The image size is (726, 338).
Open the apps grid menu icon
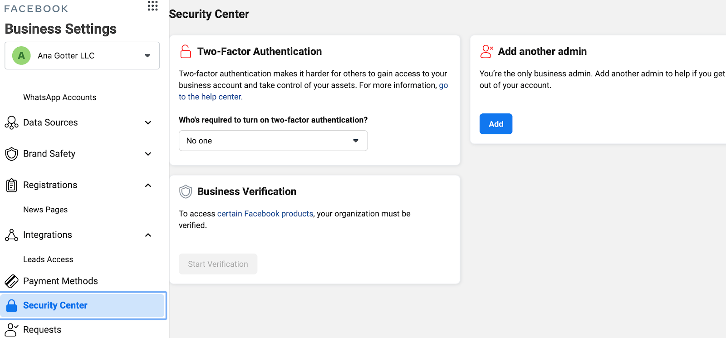pos(152,5)
